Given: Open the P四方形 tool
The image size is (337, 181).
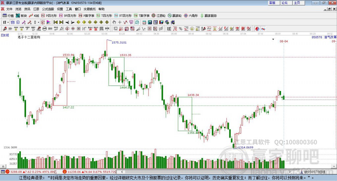Looking at the screenshot, I should point(49,16).
